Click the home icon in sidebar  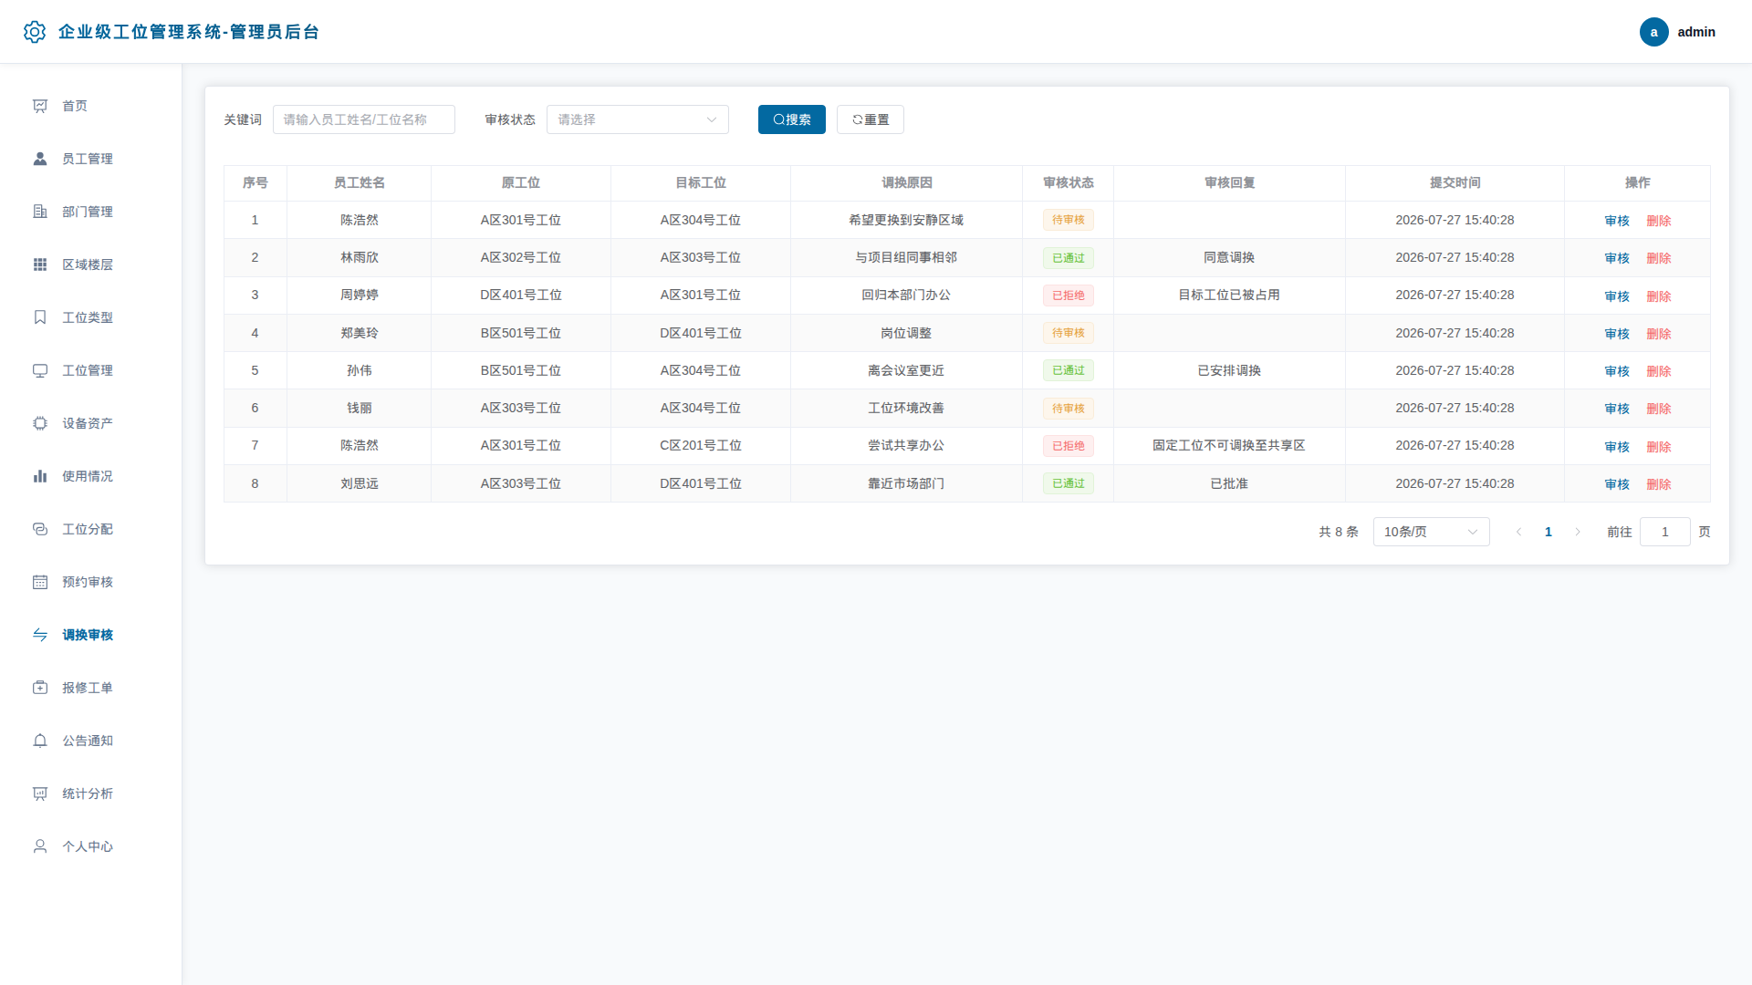point(40,106)
